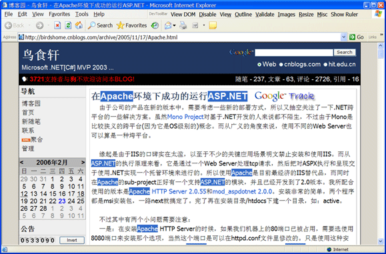Image resolution: width=386 pixels, height=254 pixels.
Task: Click the vertical scrollbar down arrow
Action: [381, 241]
